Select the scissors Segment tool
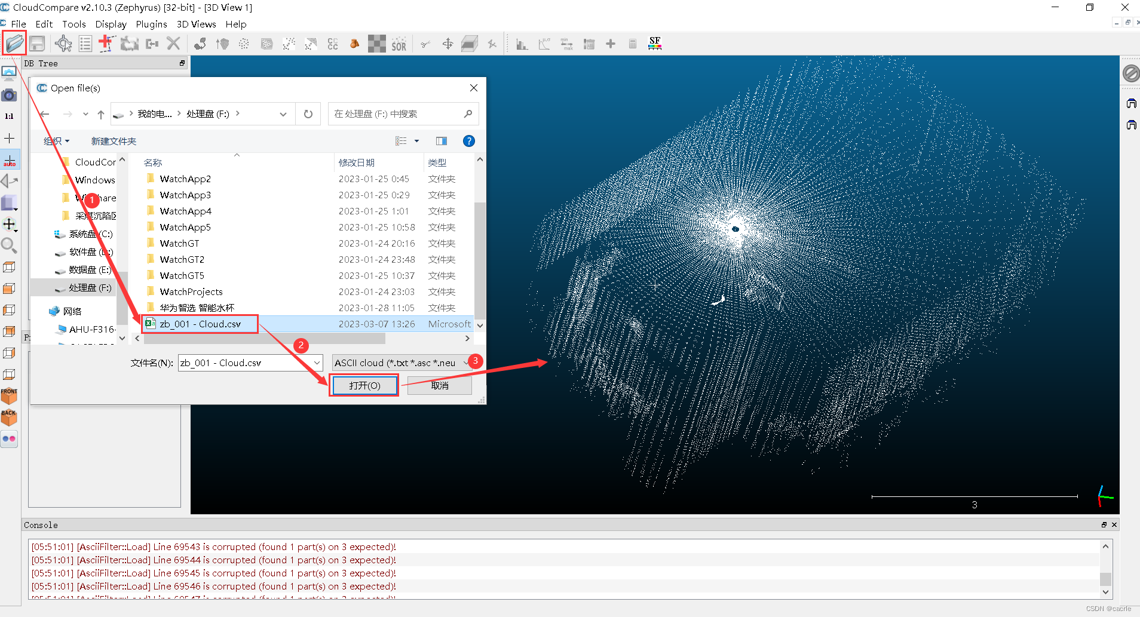Screen dimensions: 1140x617 click(x=425, y=44)
